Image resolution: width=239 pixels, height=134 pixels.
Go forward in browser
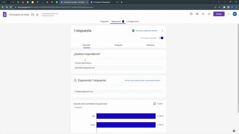tap(7, 7)
